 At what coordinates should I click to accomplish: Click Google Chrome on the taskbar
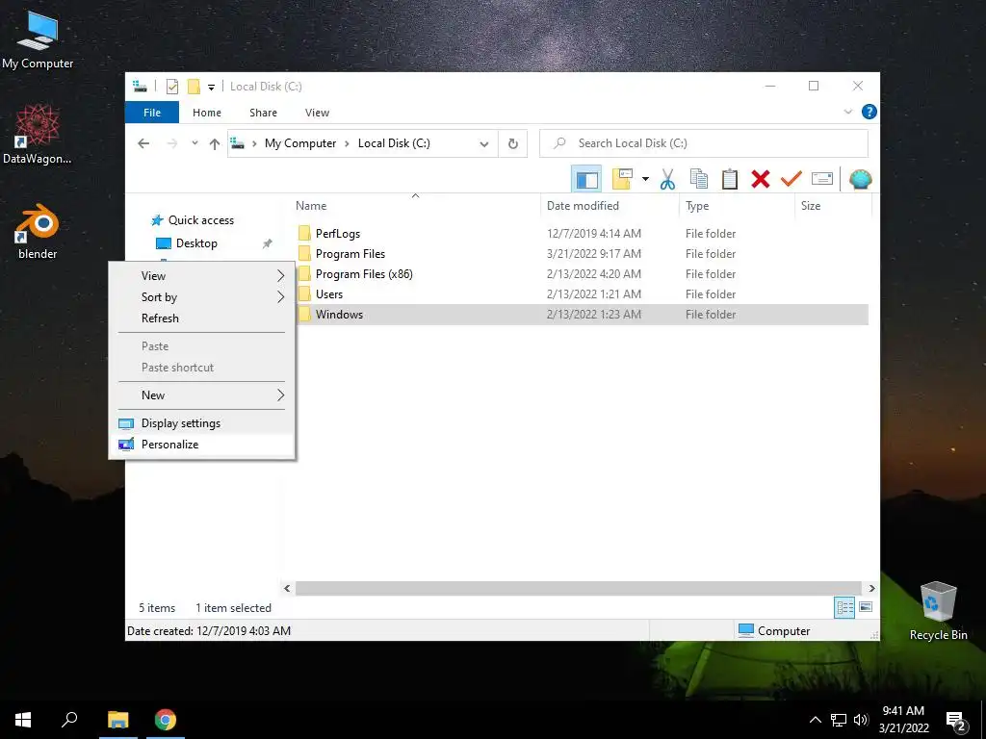coord(166,720)
